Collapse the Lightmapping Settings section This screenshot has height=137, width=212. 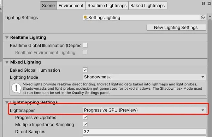[7, 103]
